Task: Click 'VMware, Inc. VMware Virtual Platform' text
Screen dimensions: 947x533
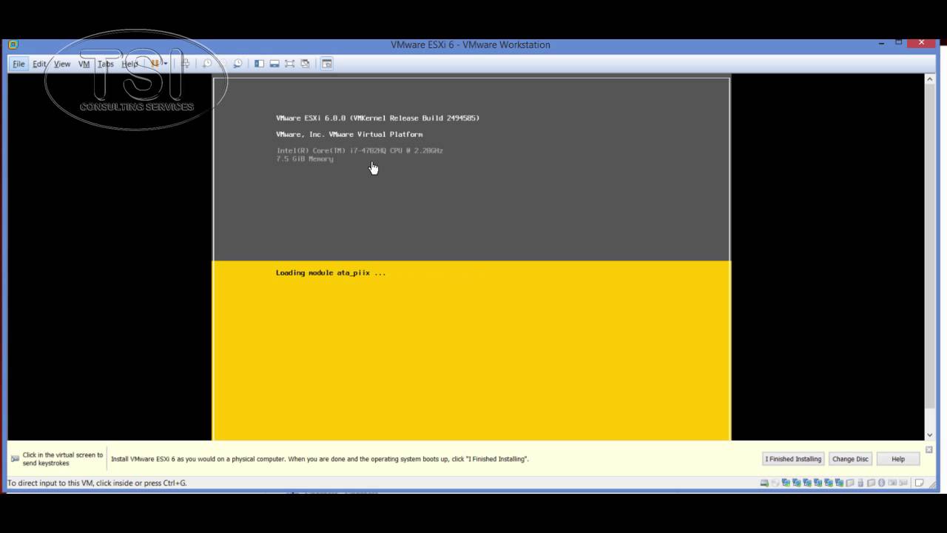Action: coord(349,135)
